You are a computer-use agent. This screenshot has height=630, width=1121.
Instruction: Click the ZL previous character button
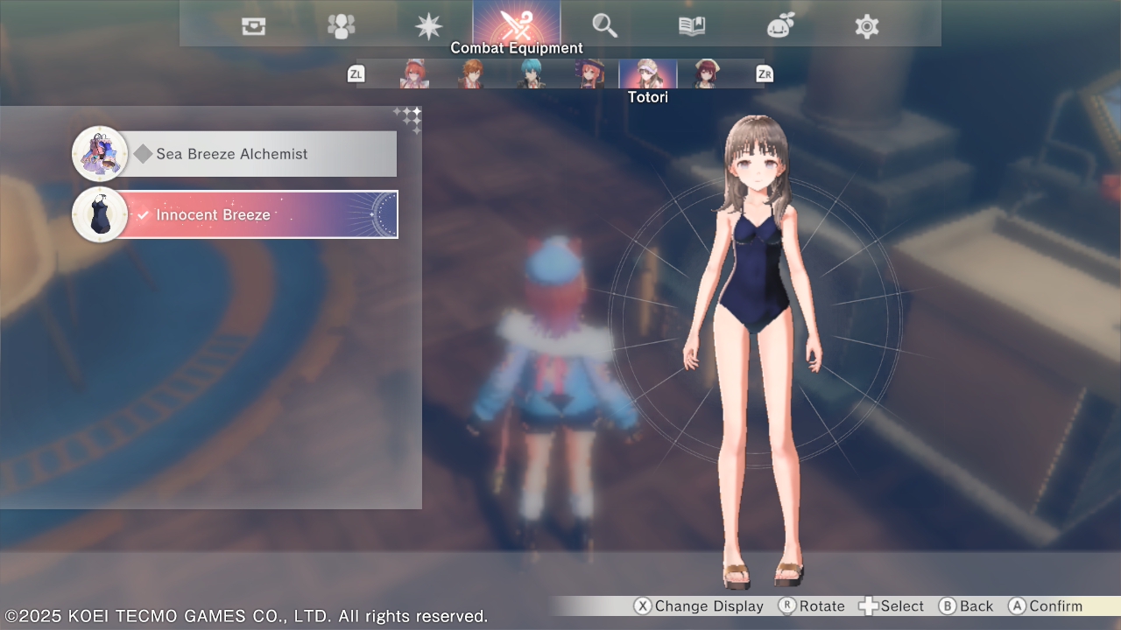356,74
